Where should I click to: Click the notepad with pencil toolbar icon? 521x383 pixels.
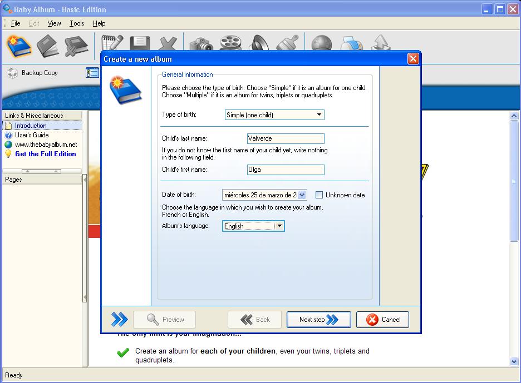pyautogui.click(x=112, y=42)
